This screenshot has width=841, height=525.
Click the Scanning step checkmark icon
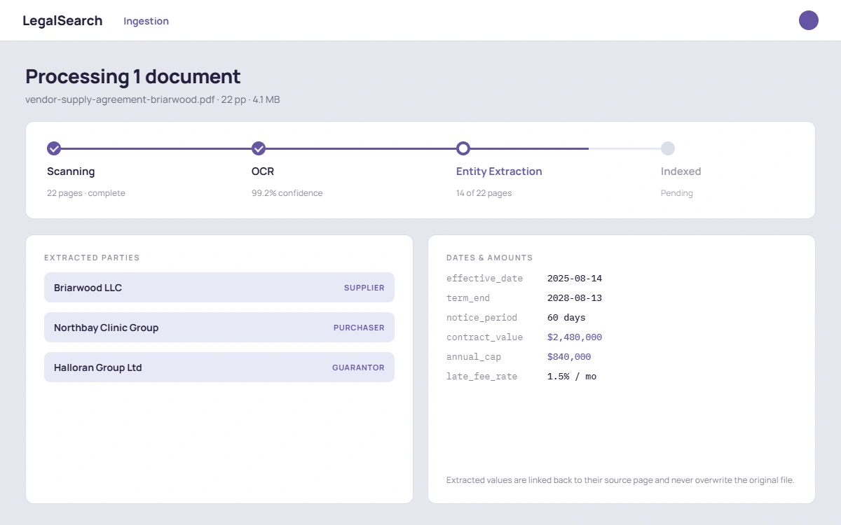click(54, 148)
